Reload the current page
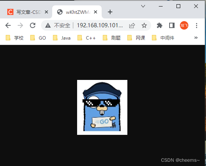Screen dimensions: 206x166 click(x=33, y=25)
